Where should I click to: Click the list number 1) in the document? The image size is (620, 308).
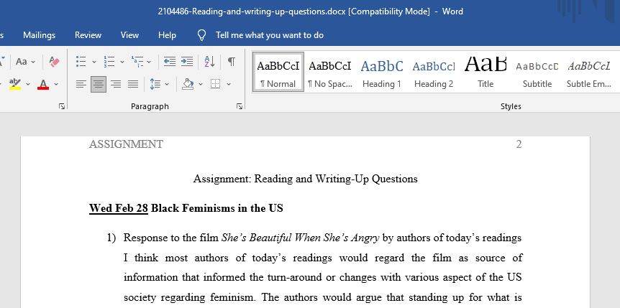[x=111, y=238]
